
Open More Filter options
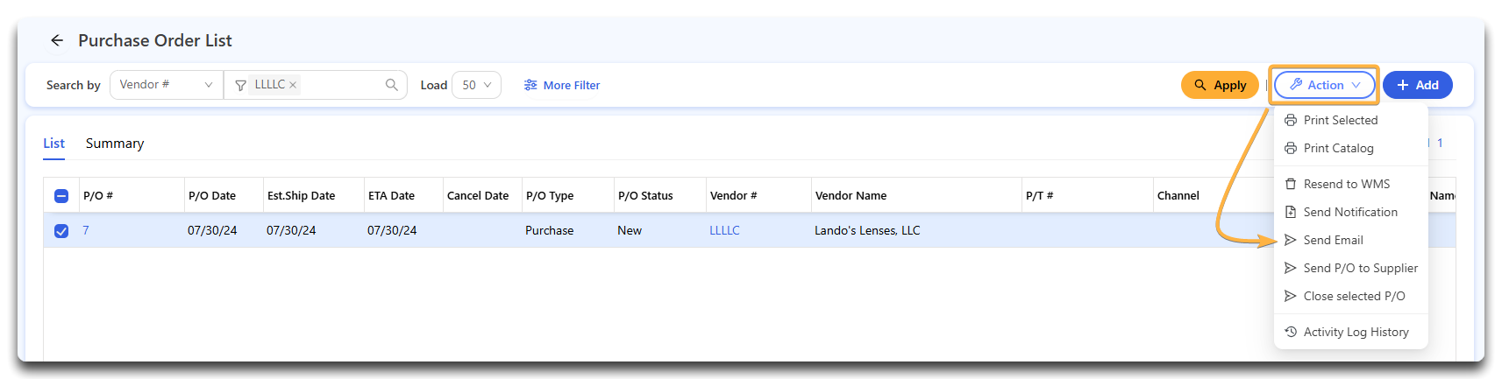coord(562,85)
